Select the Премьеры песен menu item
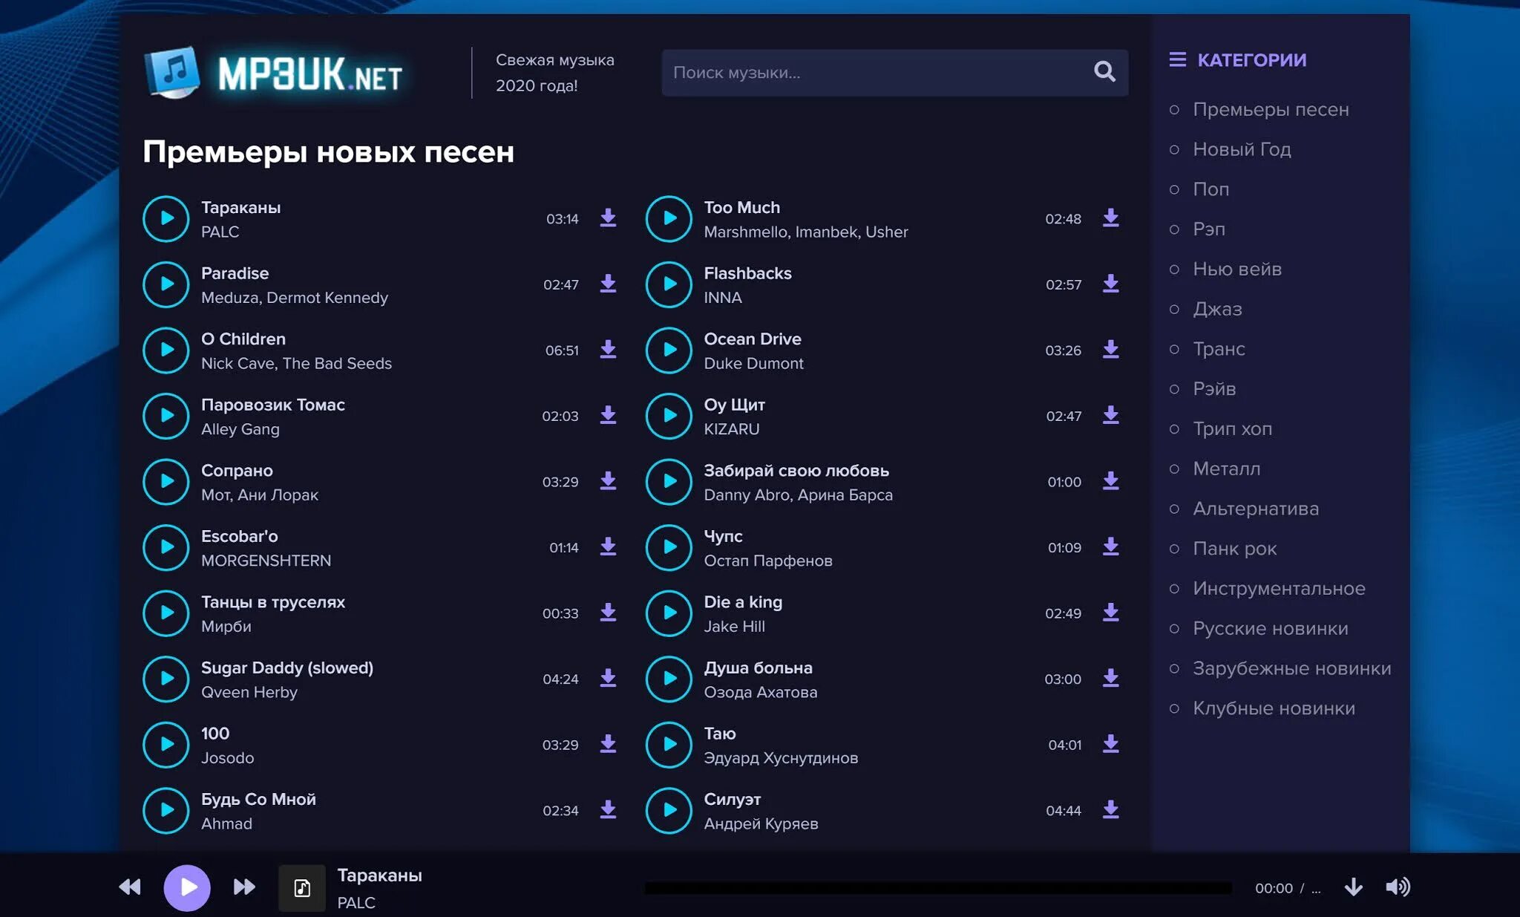The width and height of the screenshot is (1520, 917). pyautogui.click(x=1271, y=108)
